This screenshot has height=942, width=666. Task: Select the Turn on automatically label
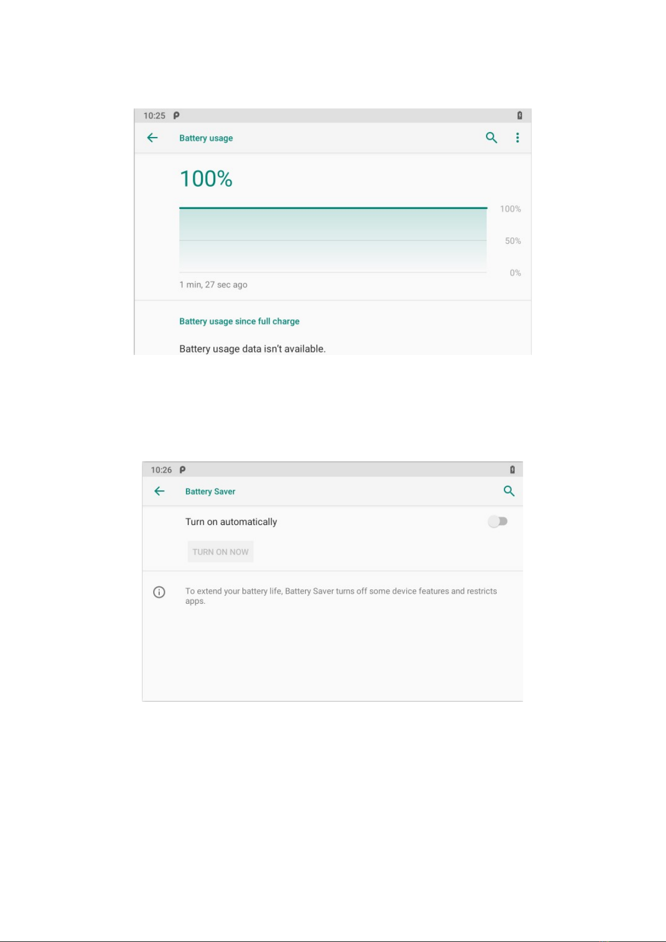point(231,522)
